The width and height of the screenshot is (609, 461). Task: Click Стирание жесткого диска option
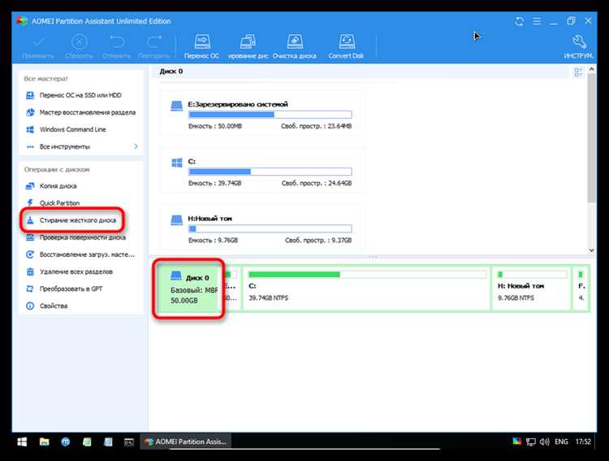[78, 220]
